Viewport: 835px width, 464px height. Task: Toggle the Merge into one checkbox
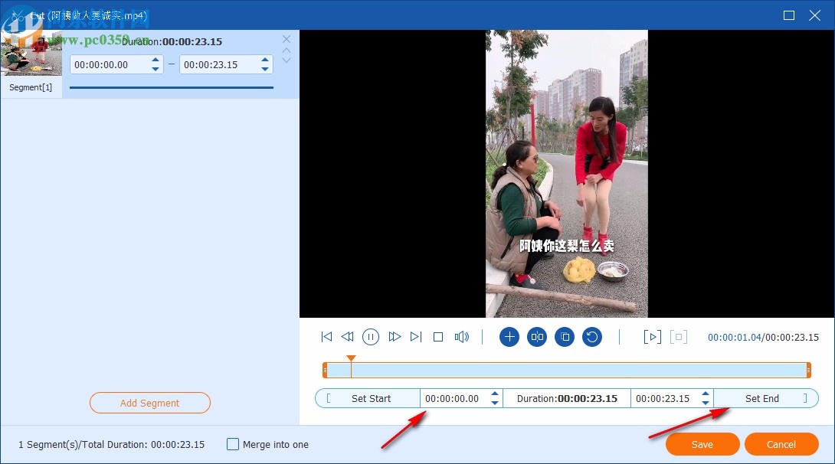pyautogui.click(x=232, y=444)
